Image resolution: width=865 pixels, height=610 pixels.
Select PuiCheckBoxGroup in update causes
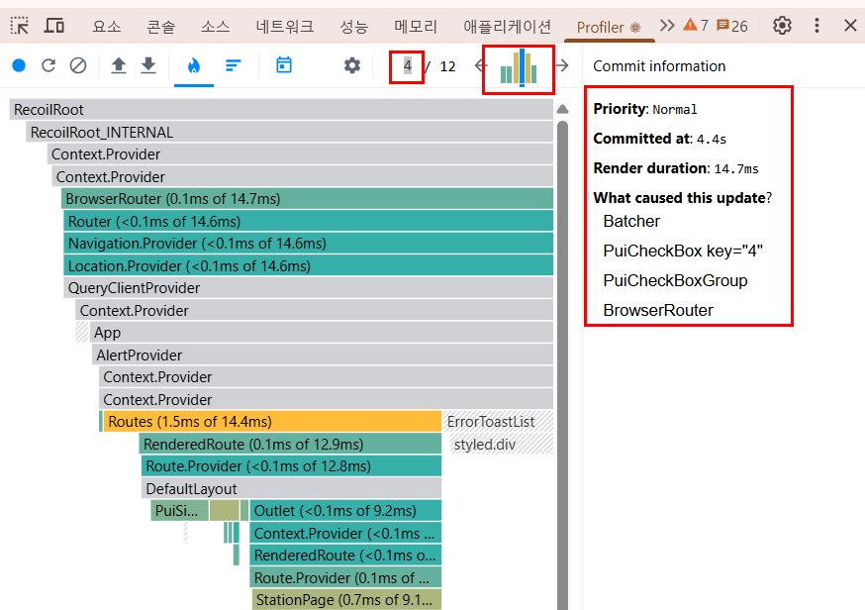pos(675,280)
